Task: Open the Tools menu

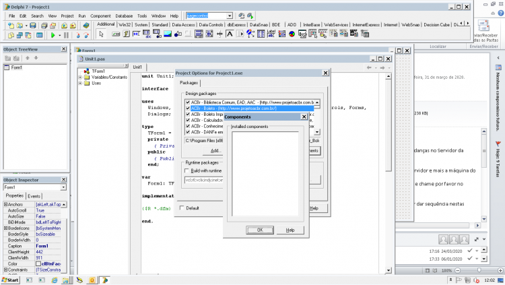Action: coord(142,15)
